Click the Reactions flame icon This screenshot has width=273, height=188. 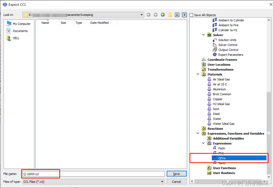click(204, 129)
